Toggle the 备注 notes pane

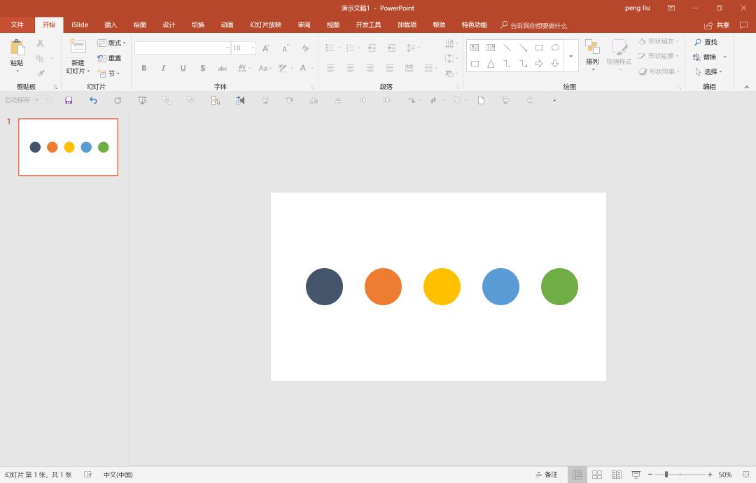547,475
